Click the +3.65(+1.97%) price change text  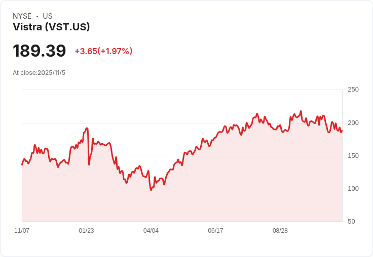click(103, 51)
